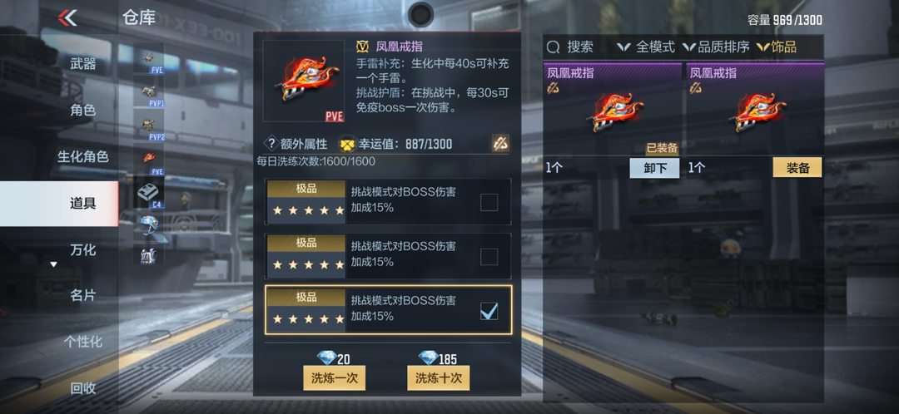Click the 卸下 unequip button
The height and width of the screenshot is (414, 899).
click(x=654, y=168)
